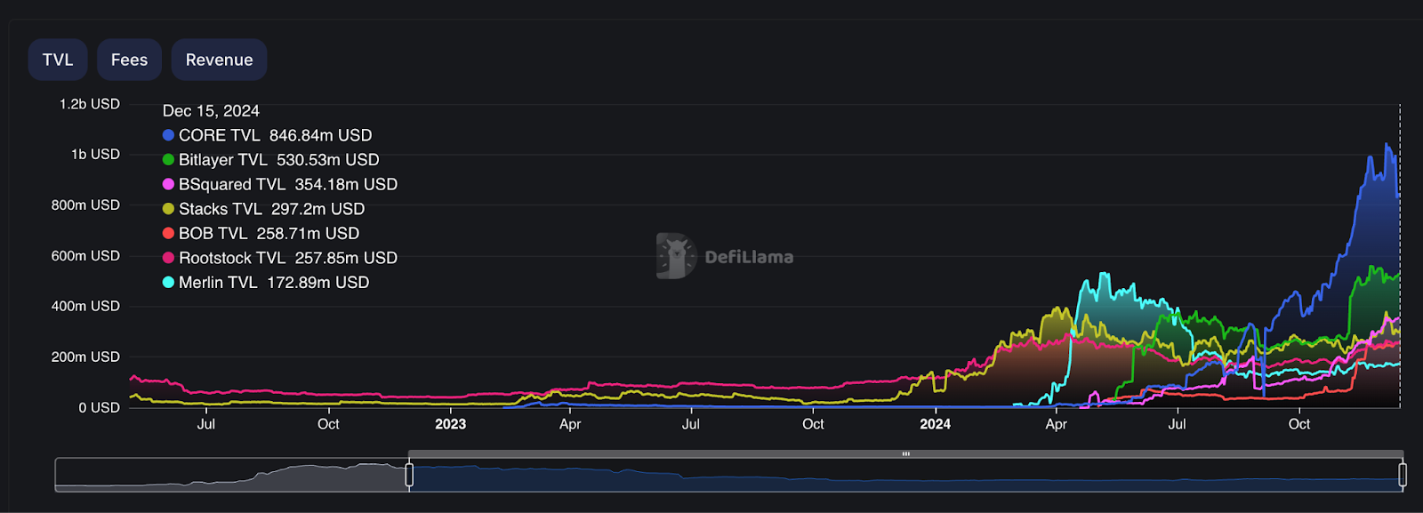Click the left handle of the range slider
This screenshot has width=1423, height=513.
[409, 475]
